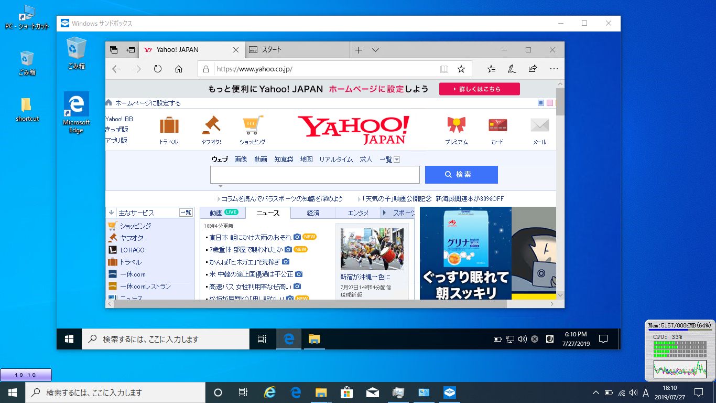Open Microsoft Edge from the sandbox taskbar
The image size is (716, 403).
(289, 338)
